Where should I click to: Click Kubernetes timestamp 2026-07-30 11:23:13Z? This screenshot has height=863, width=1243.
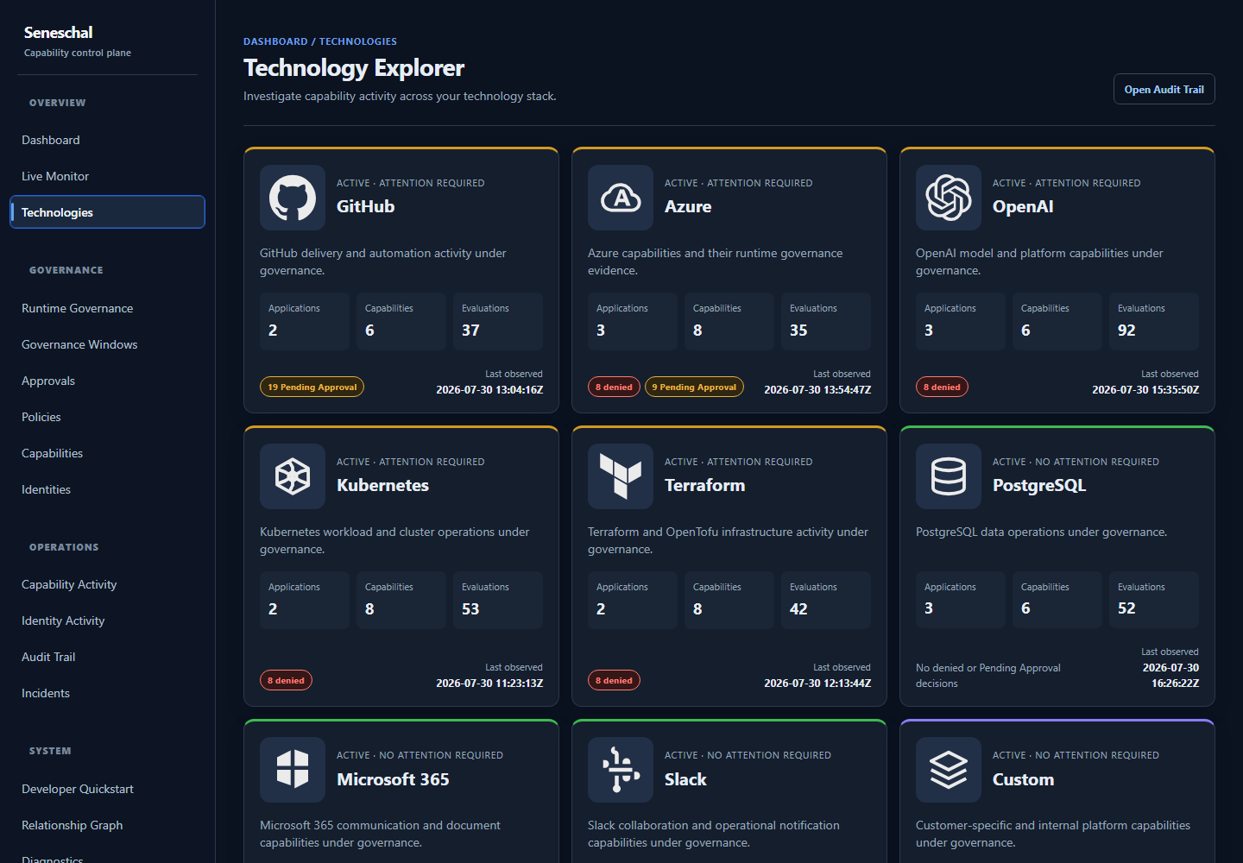pos(489,683)
